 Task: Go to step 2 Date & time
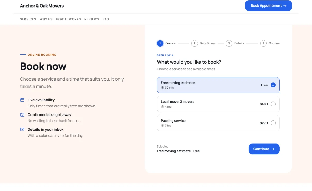pyautogui.click(x=203, y=43)
